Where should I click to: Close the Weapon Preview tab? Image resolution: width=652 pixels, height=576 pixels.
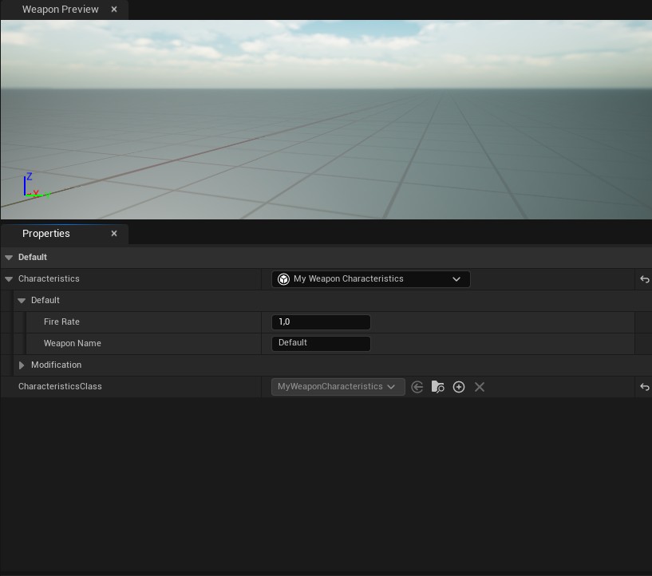point(114,9)
